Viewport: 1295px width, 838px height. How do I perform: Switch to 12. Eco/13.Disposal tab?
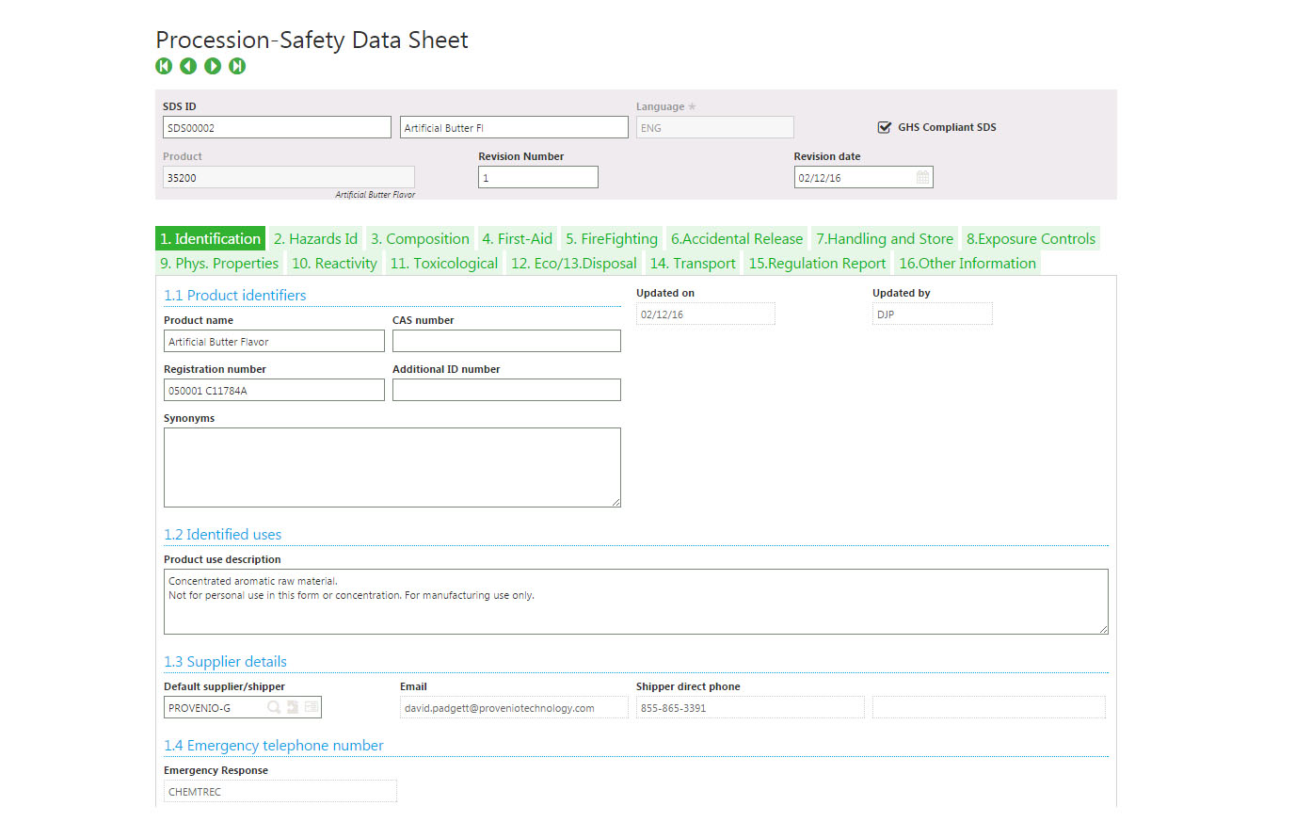tap(574, 264)
